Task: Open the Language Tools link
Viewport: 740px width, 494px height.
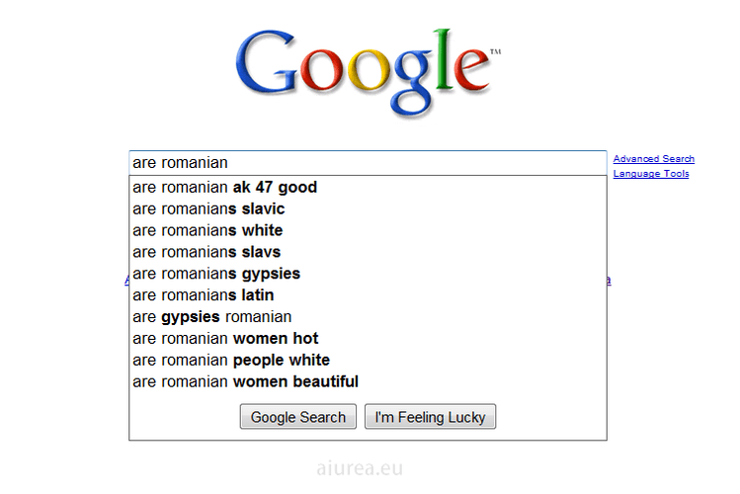Action: [651, 174]
